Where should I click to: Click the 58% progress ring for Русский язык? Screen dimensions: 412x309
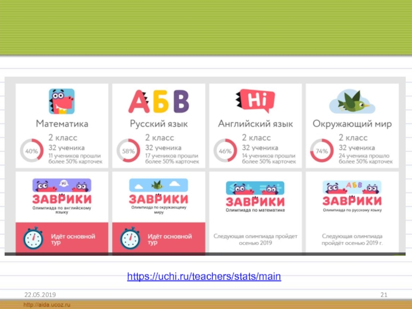[x=128, y=151]
